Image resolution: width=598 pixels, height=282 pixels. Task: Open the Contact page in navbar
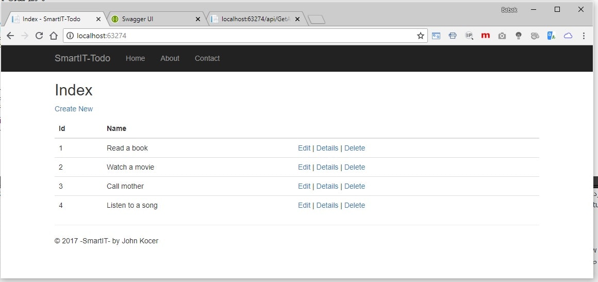(207, 58)
